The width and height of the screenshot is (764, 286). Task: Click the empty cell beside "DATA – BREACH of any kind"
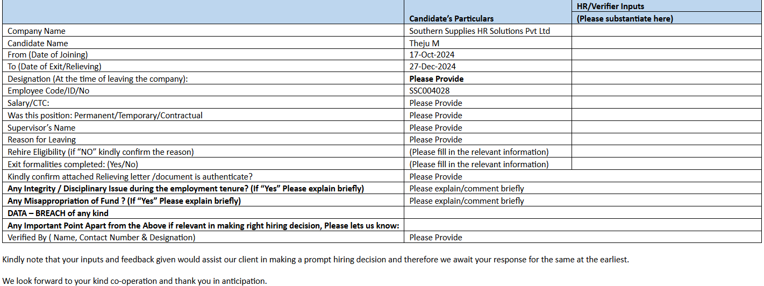[x=583, y=213]
